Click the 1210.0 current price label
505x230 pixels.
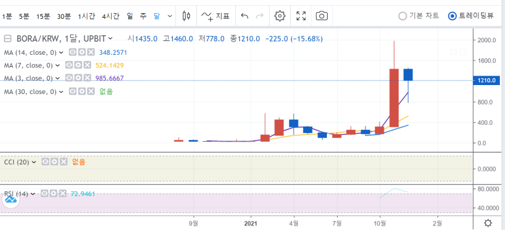486,81
